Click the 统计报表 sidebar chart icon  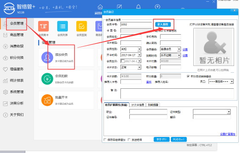[6, 81]
